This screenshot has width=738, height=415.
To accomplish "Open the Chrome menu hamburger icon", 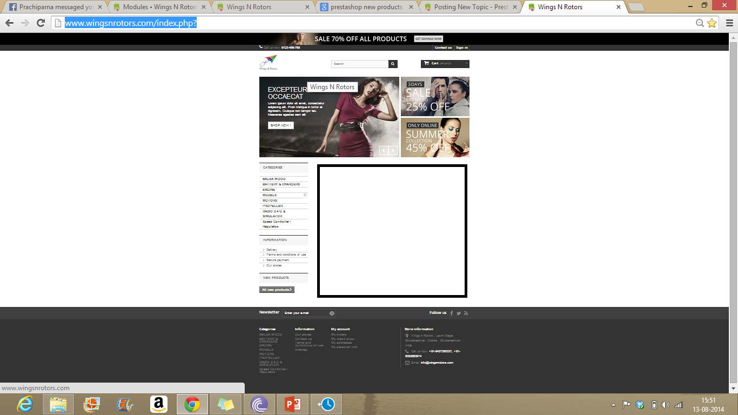I will 729,23.
